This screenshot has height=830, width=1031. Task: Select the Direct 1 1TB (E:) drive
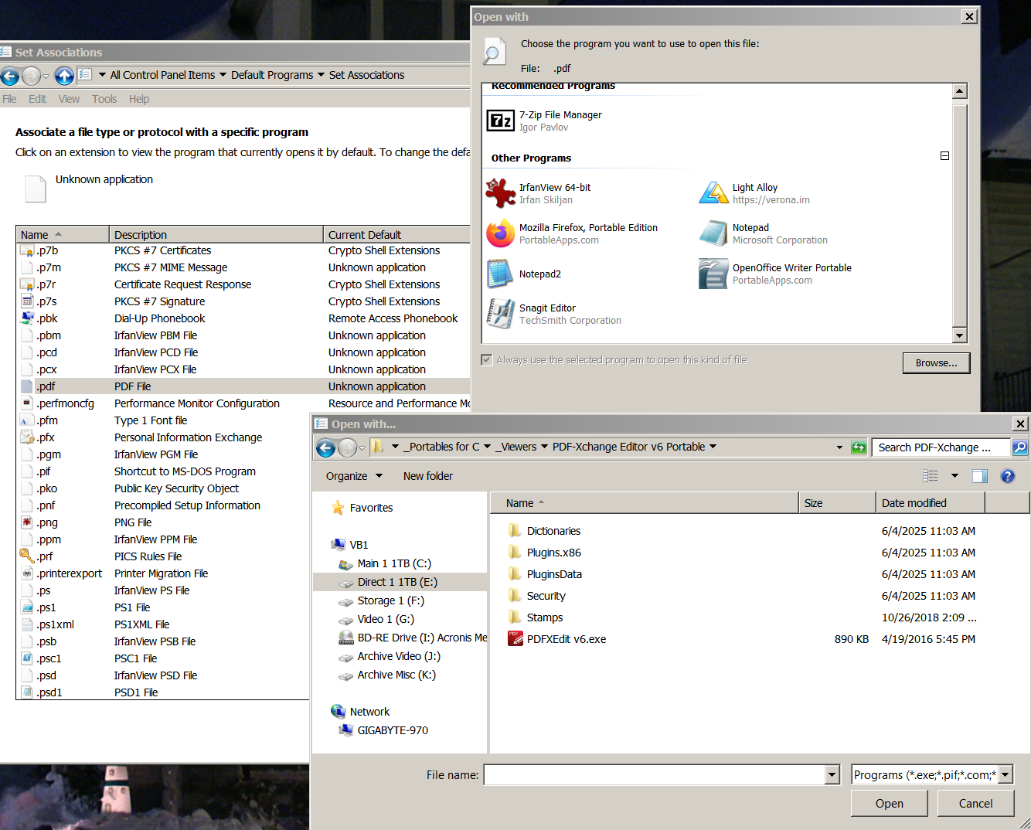coord(397,582)
